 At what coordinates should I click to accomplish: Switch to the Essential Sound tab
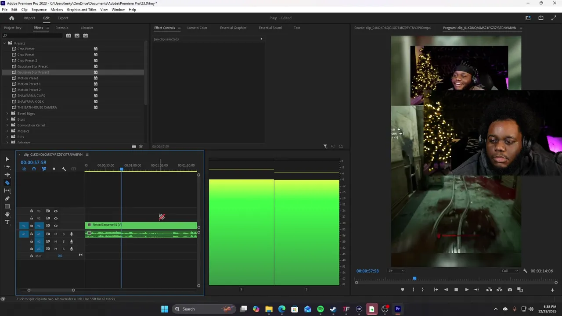coord(270,28)
